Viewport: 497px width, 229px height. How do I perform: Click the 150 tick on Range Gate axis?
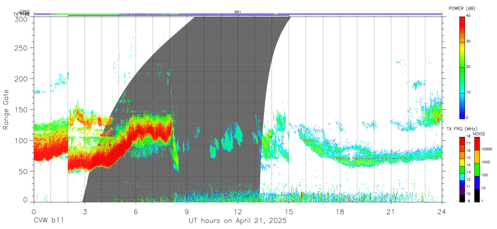tap(21, 109)
